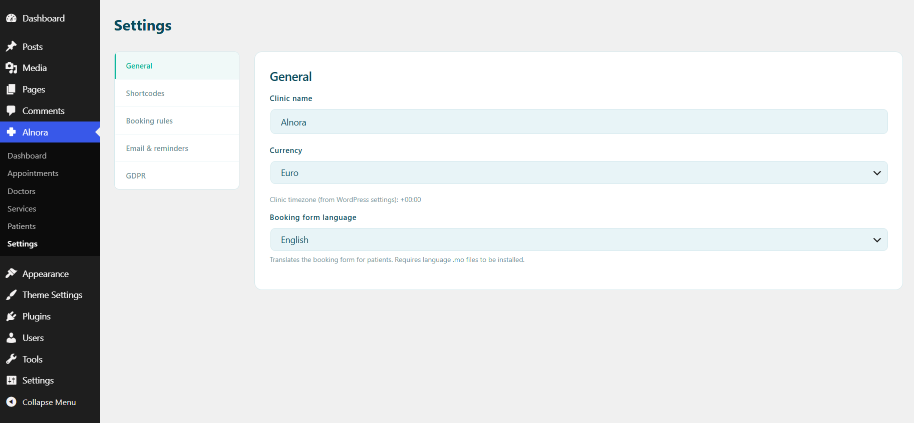
Task: Go to Doctors submenu item
Action: click(x=22, y=191)
